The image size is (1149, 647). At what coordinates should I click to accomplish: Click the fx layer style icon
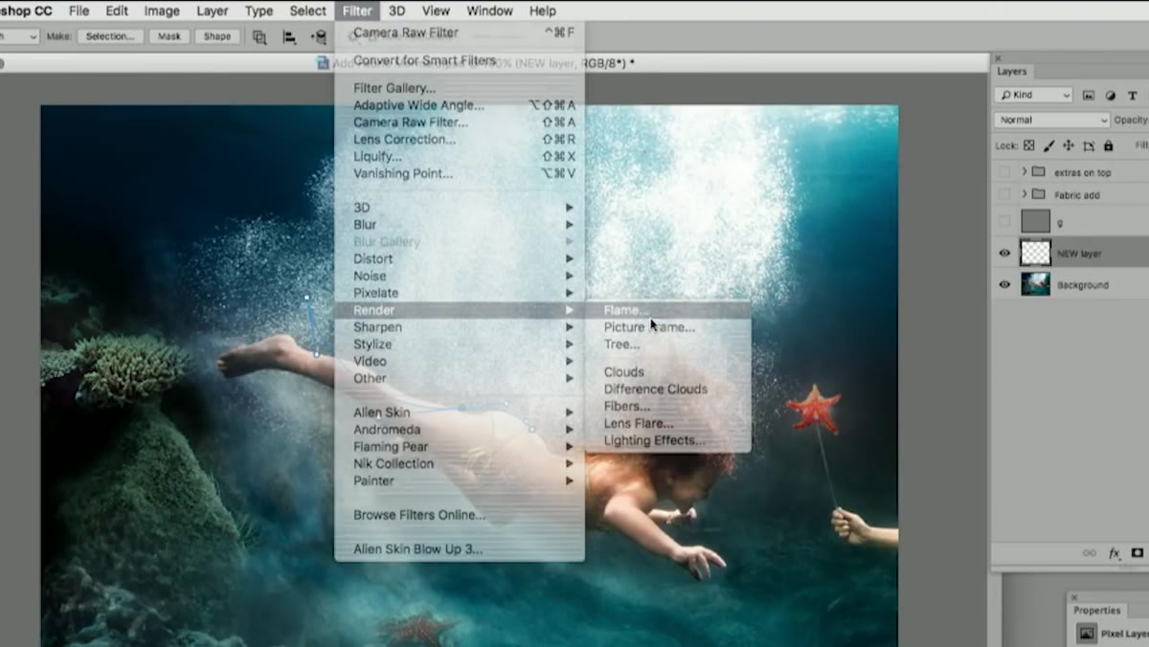coord(1115,553)
